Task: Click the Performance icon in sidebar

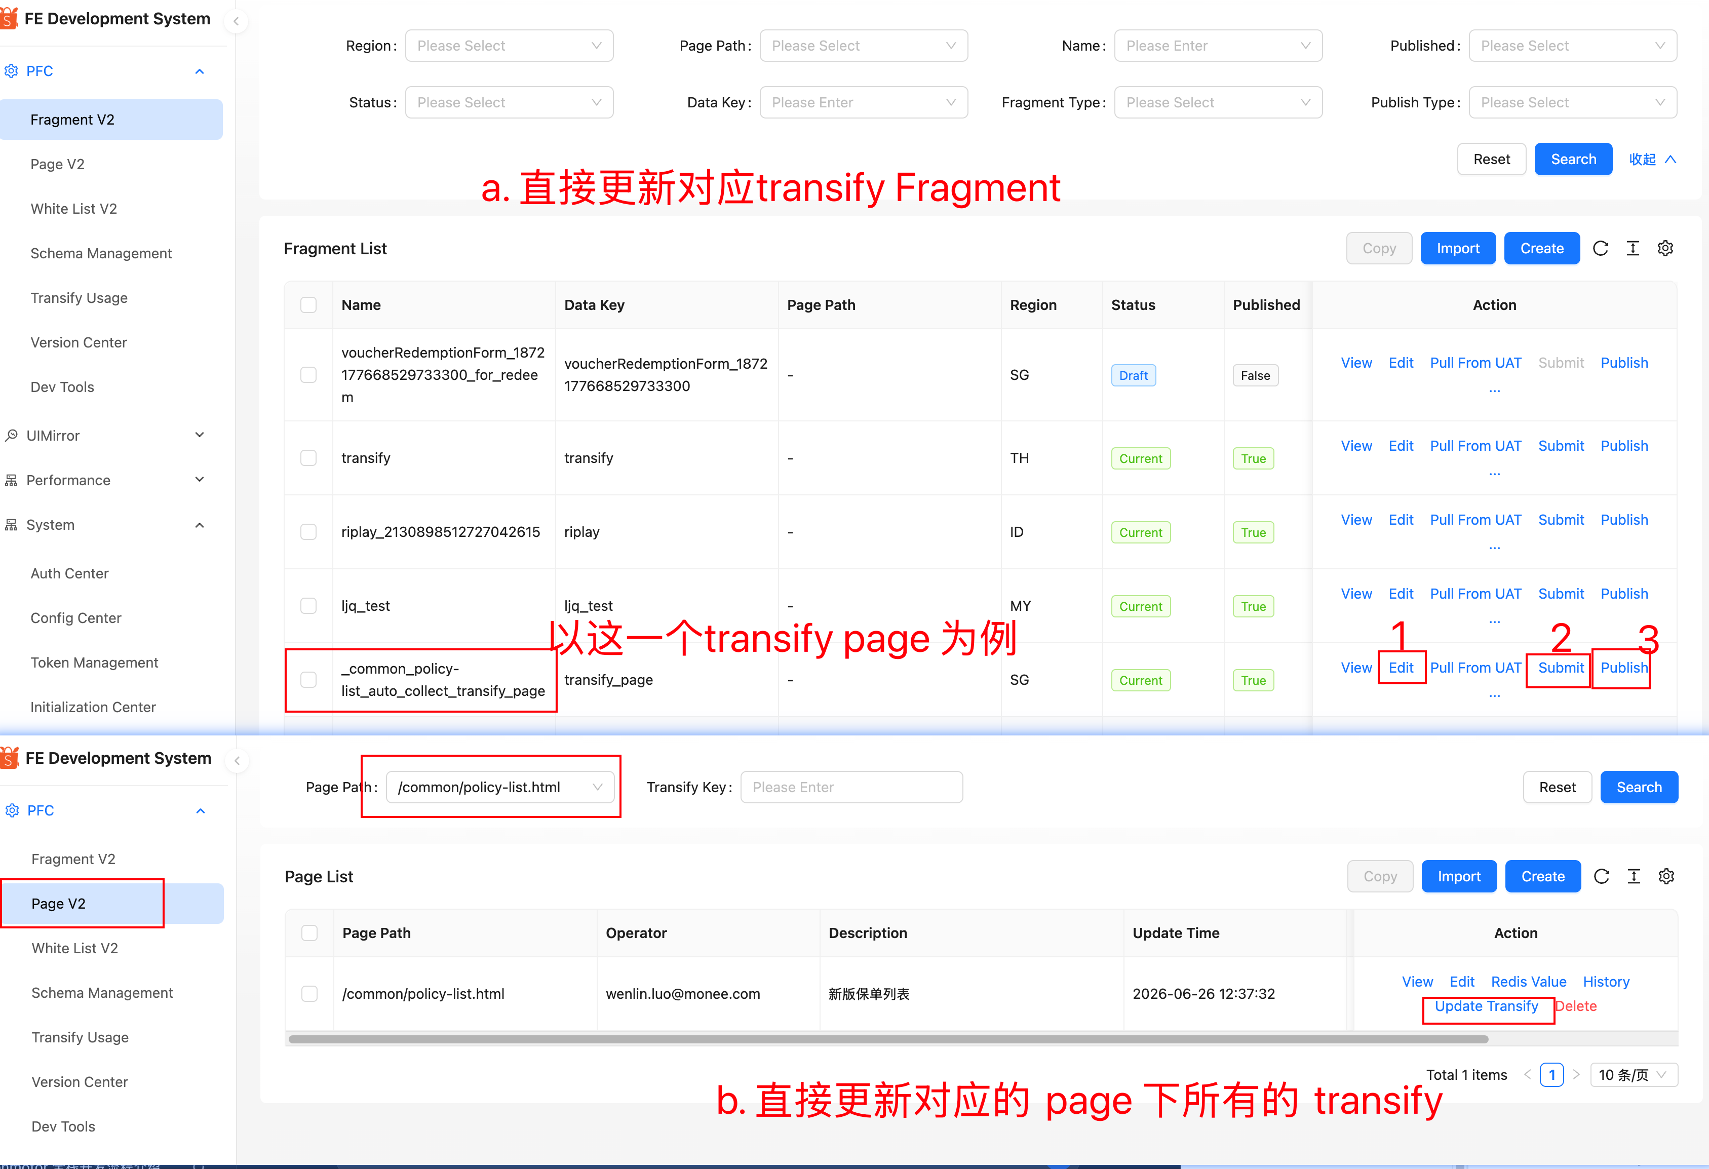Action: tap(12, 480)
